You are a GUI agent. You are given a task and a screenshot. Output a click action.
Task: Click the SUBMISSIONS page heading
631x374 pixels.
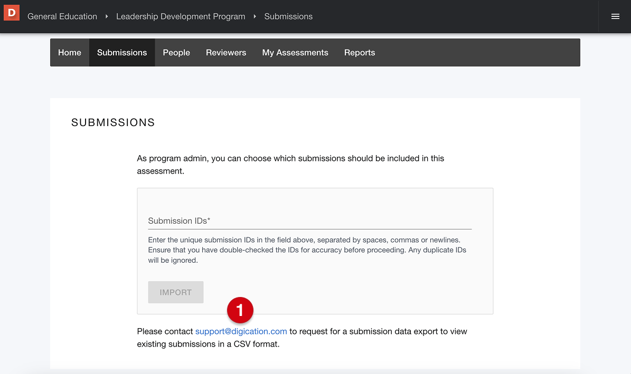tap(113, 123)
